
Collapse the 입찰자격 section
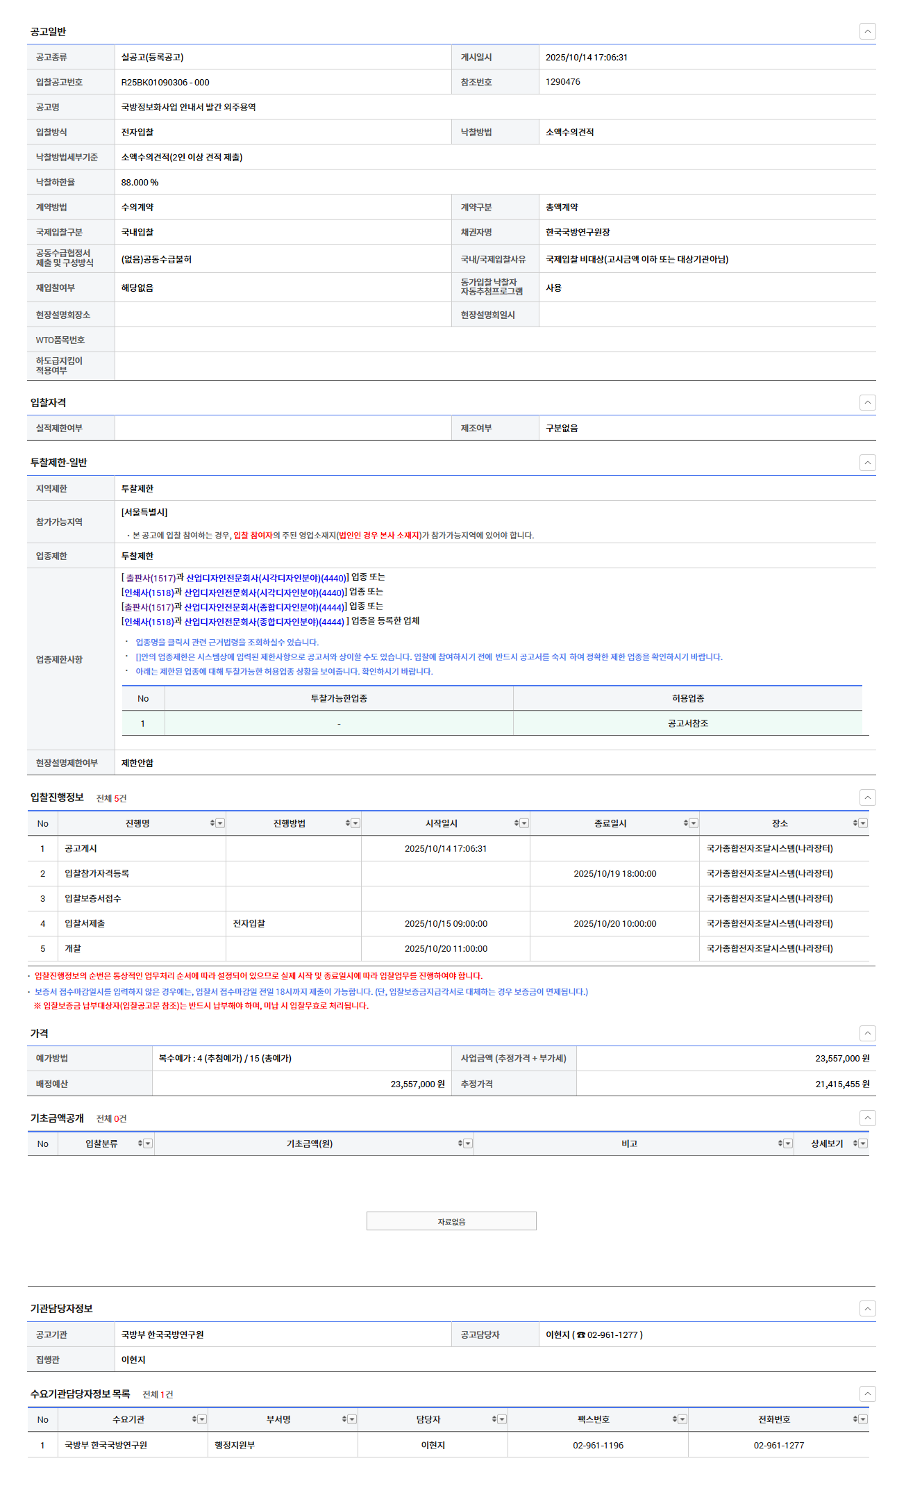[867, 402]
